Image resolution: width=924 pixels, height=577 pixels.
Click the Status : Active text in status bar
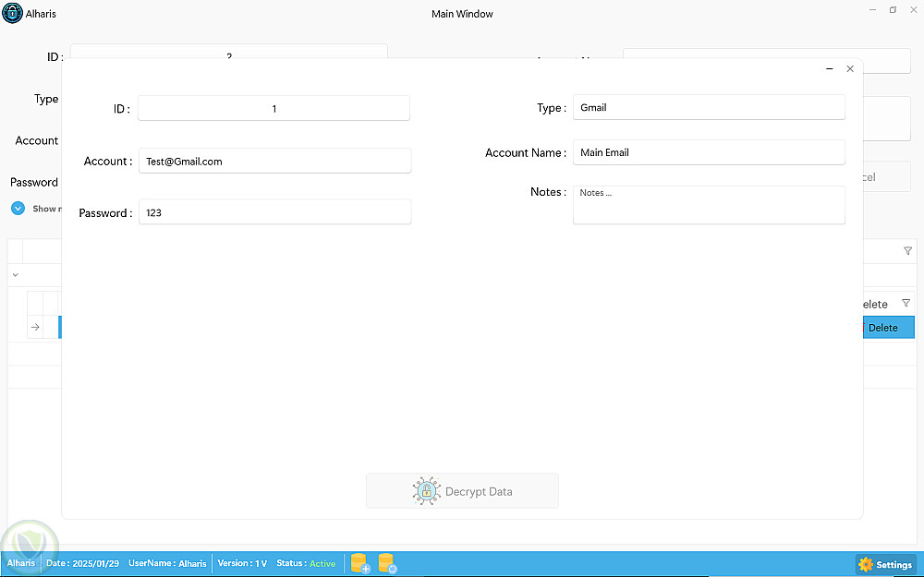(x=306, y=563)
